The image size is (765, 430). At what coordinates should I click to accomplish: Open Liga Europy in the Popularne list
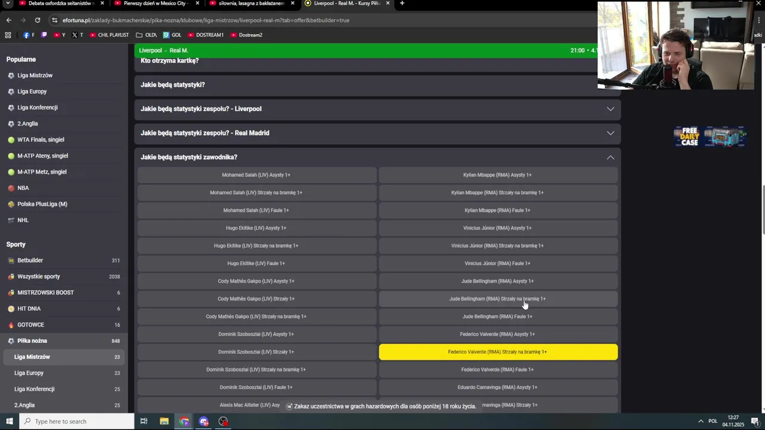(32, 91)
